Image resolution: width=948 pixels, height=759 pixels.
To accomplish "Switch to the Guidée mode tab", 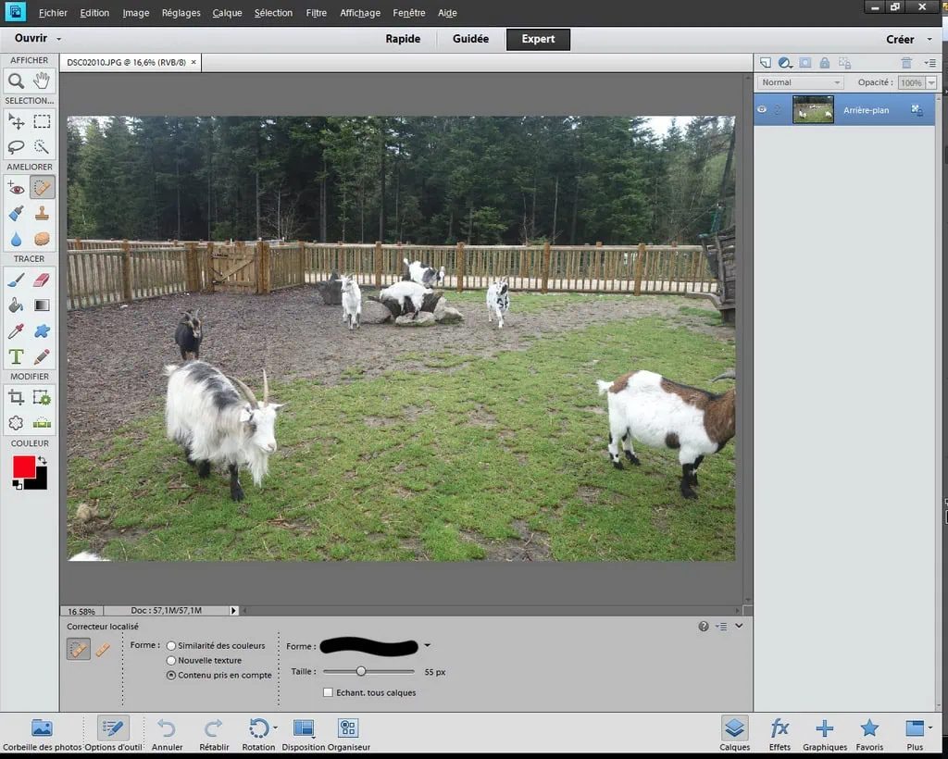I will (470, 39).
